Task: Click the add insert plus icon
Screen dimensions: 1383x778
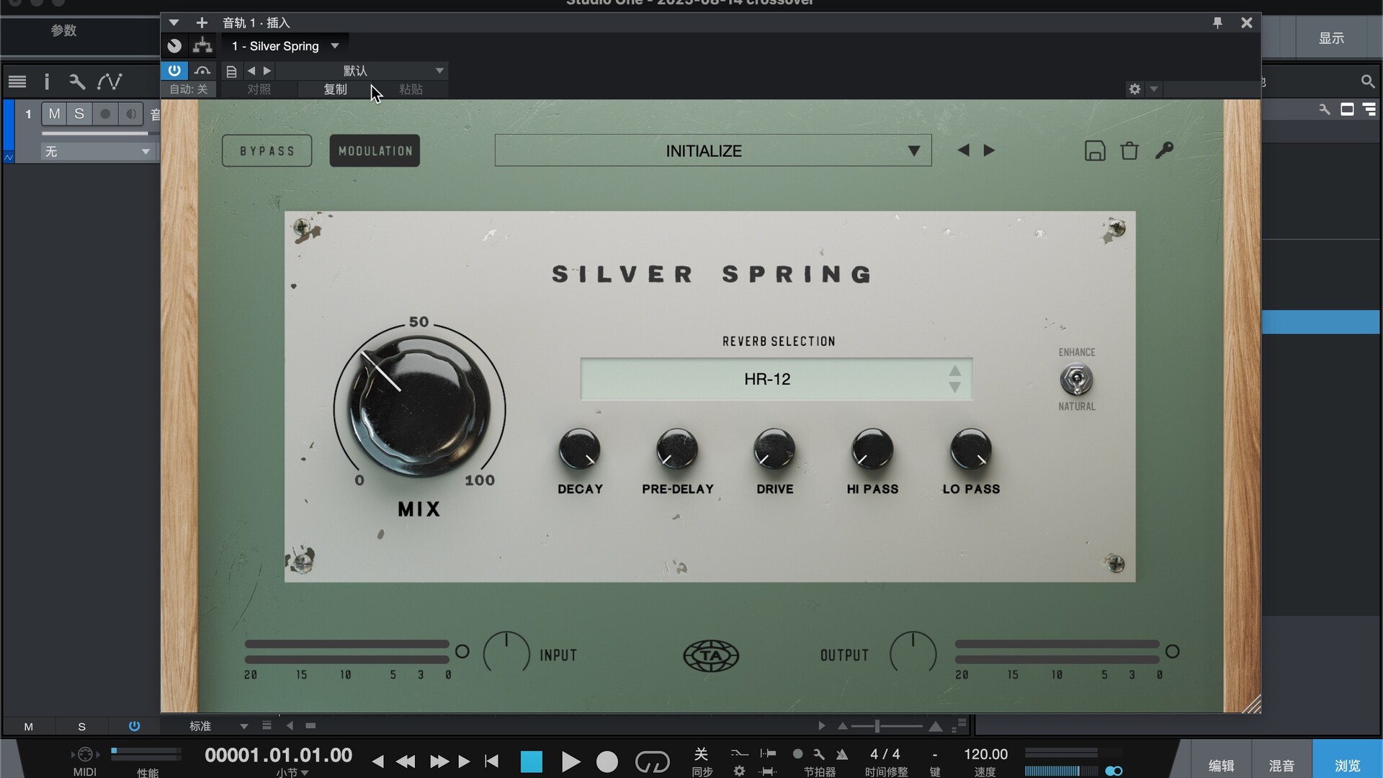Action: (202, 23)
